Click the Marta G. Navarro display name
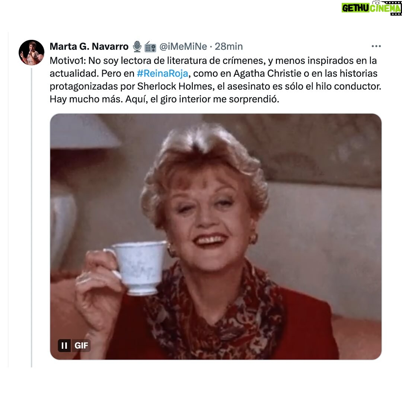 point(89,47)
